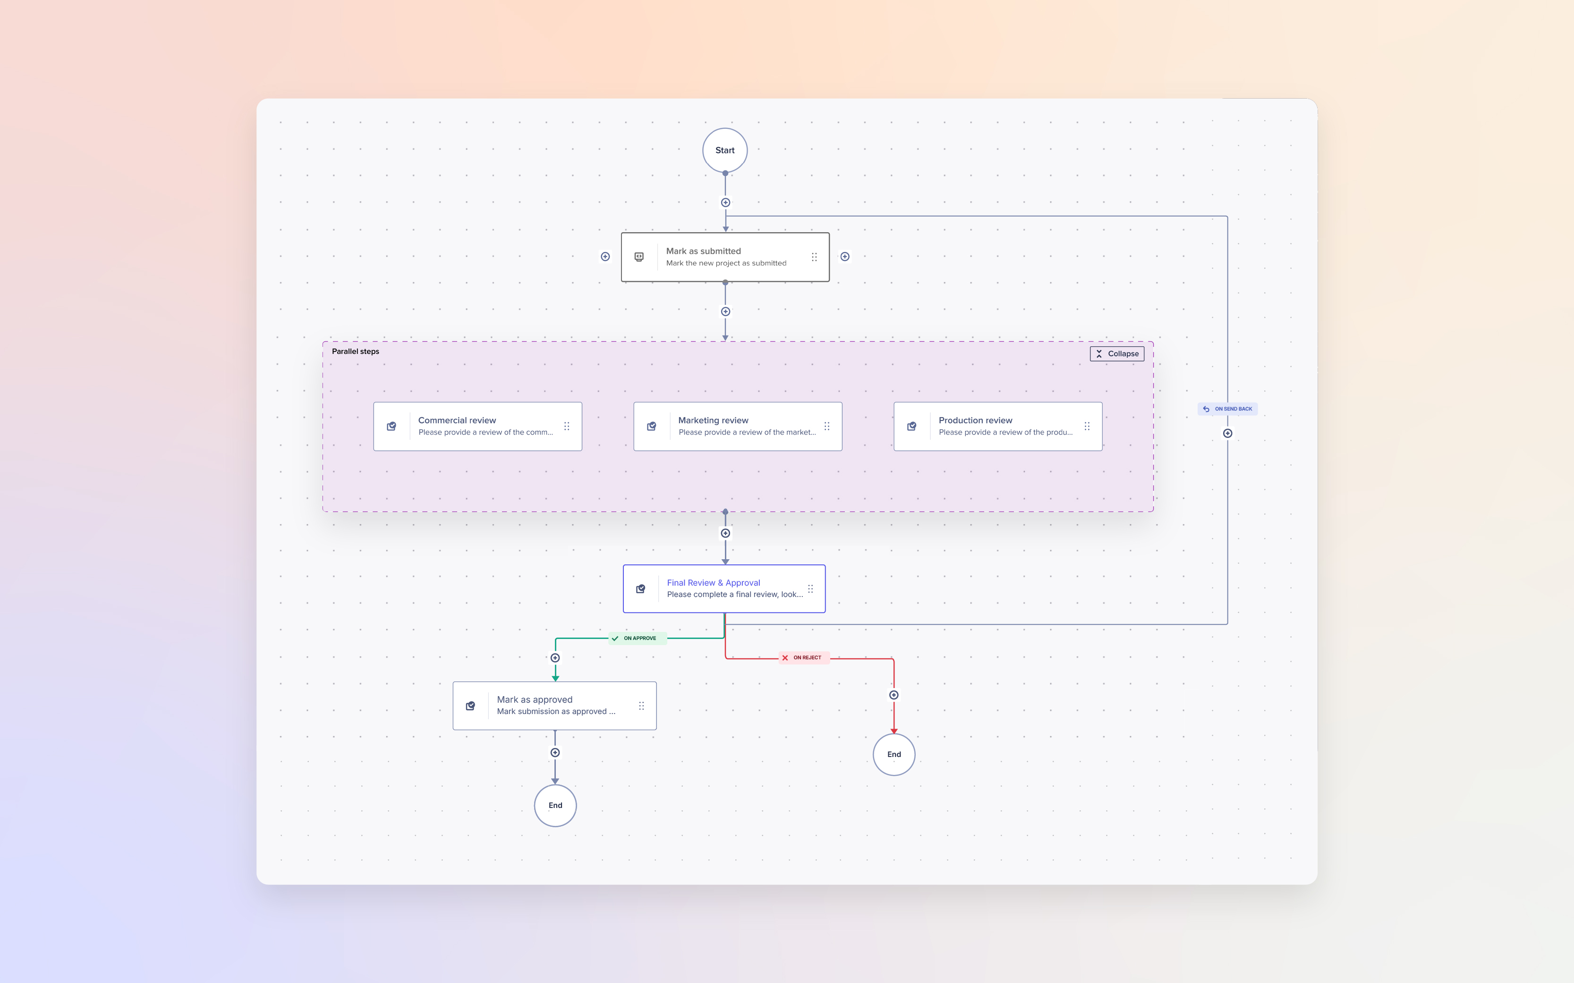Click the checkmark icon on ON APPROVE label

(614, 639)
